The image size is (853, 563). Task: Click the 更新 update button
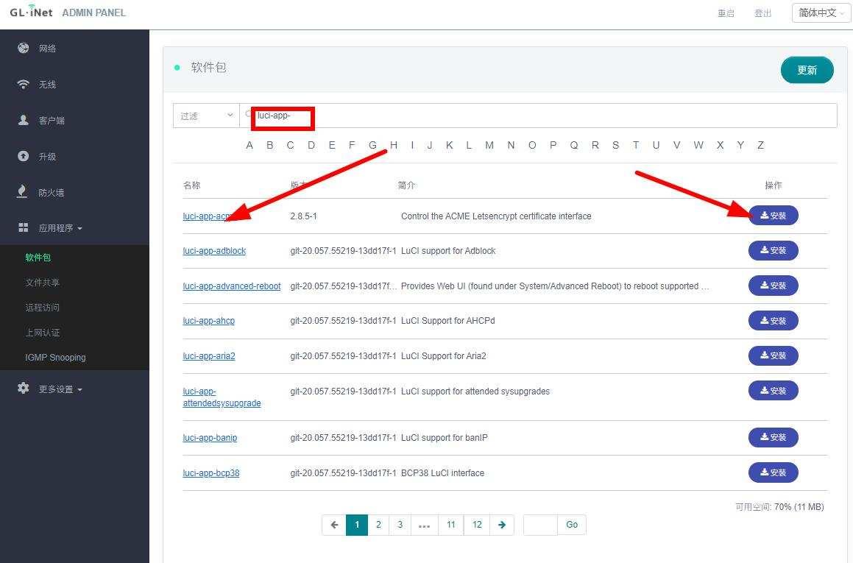(807, 70)
